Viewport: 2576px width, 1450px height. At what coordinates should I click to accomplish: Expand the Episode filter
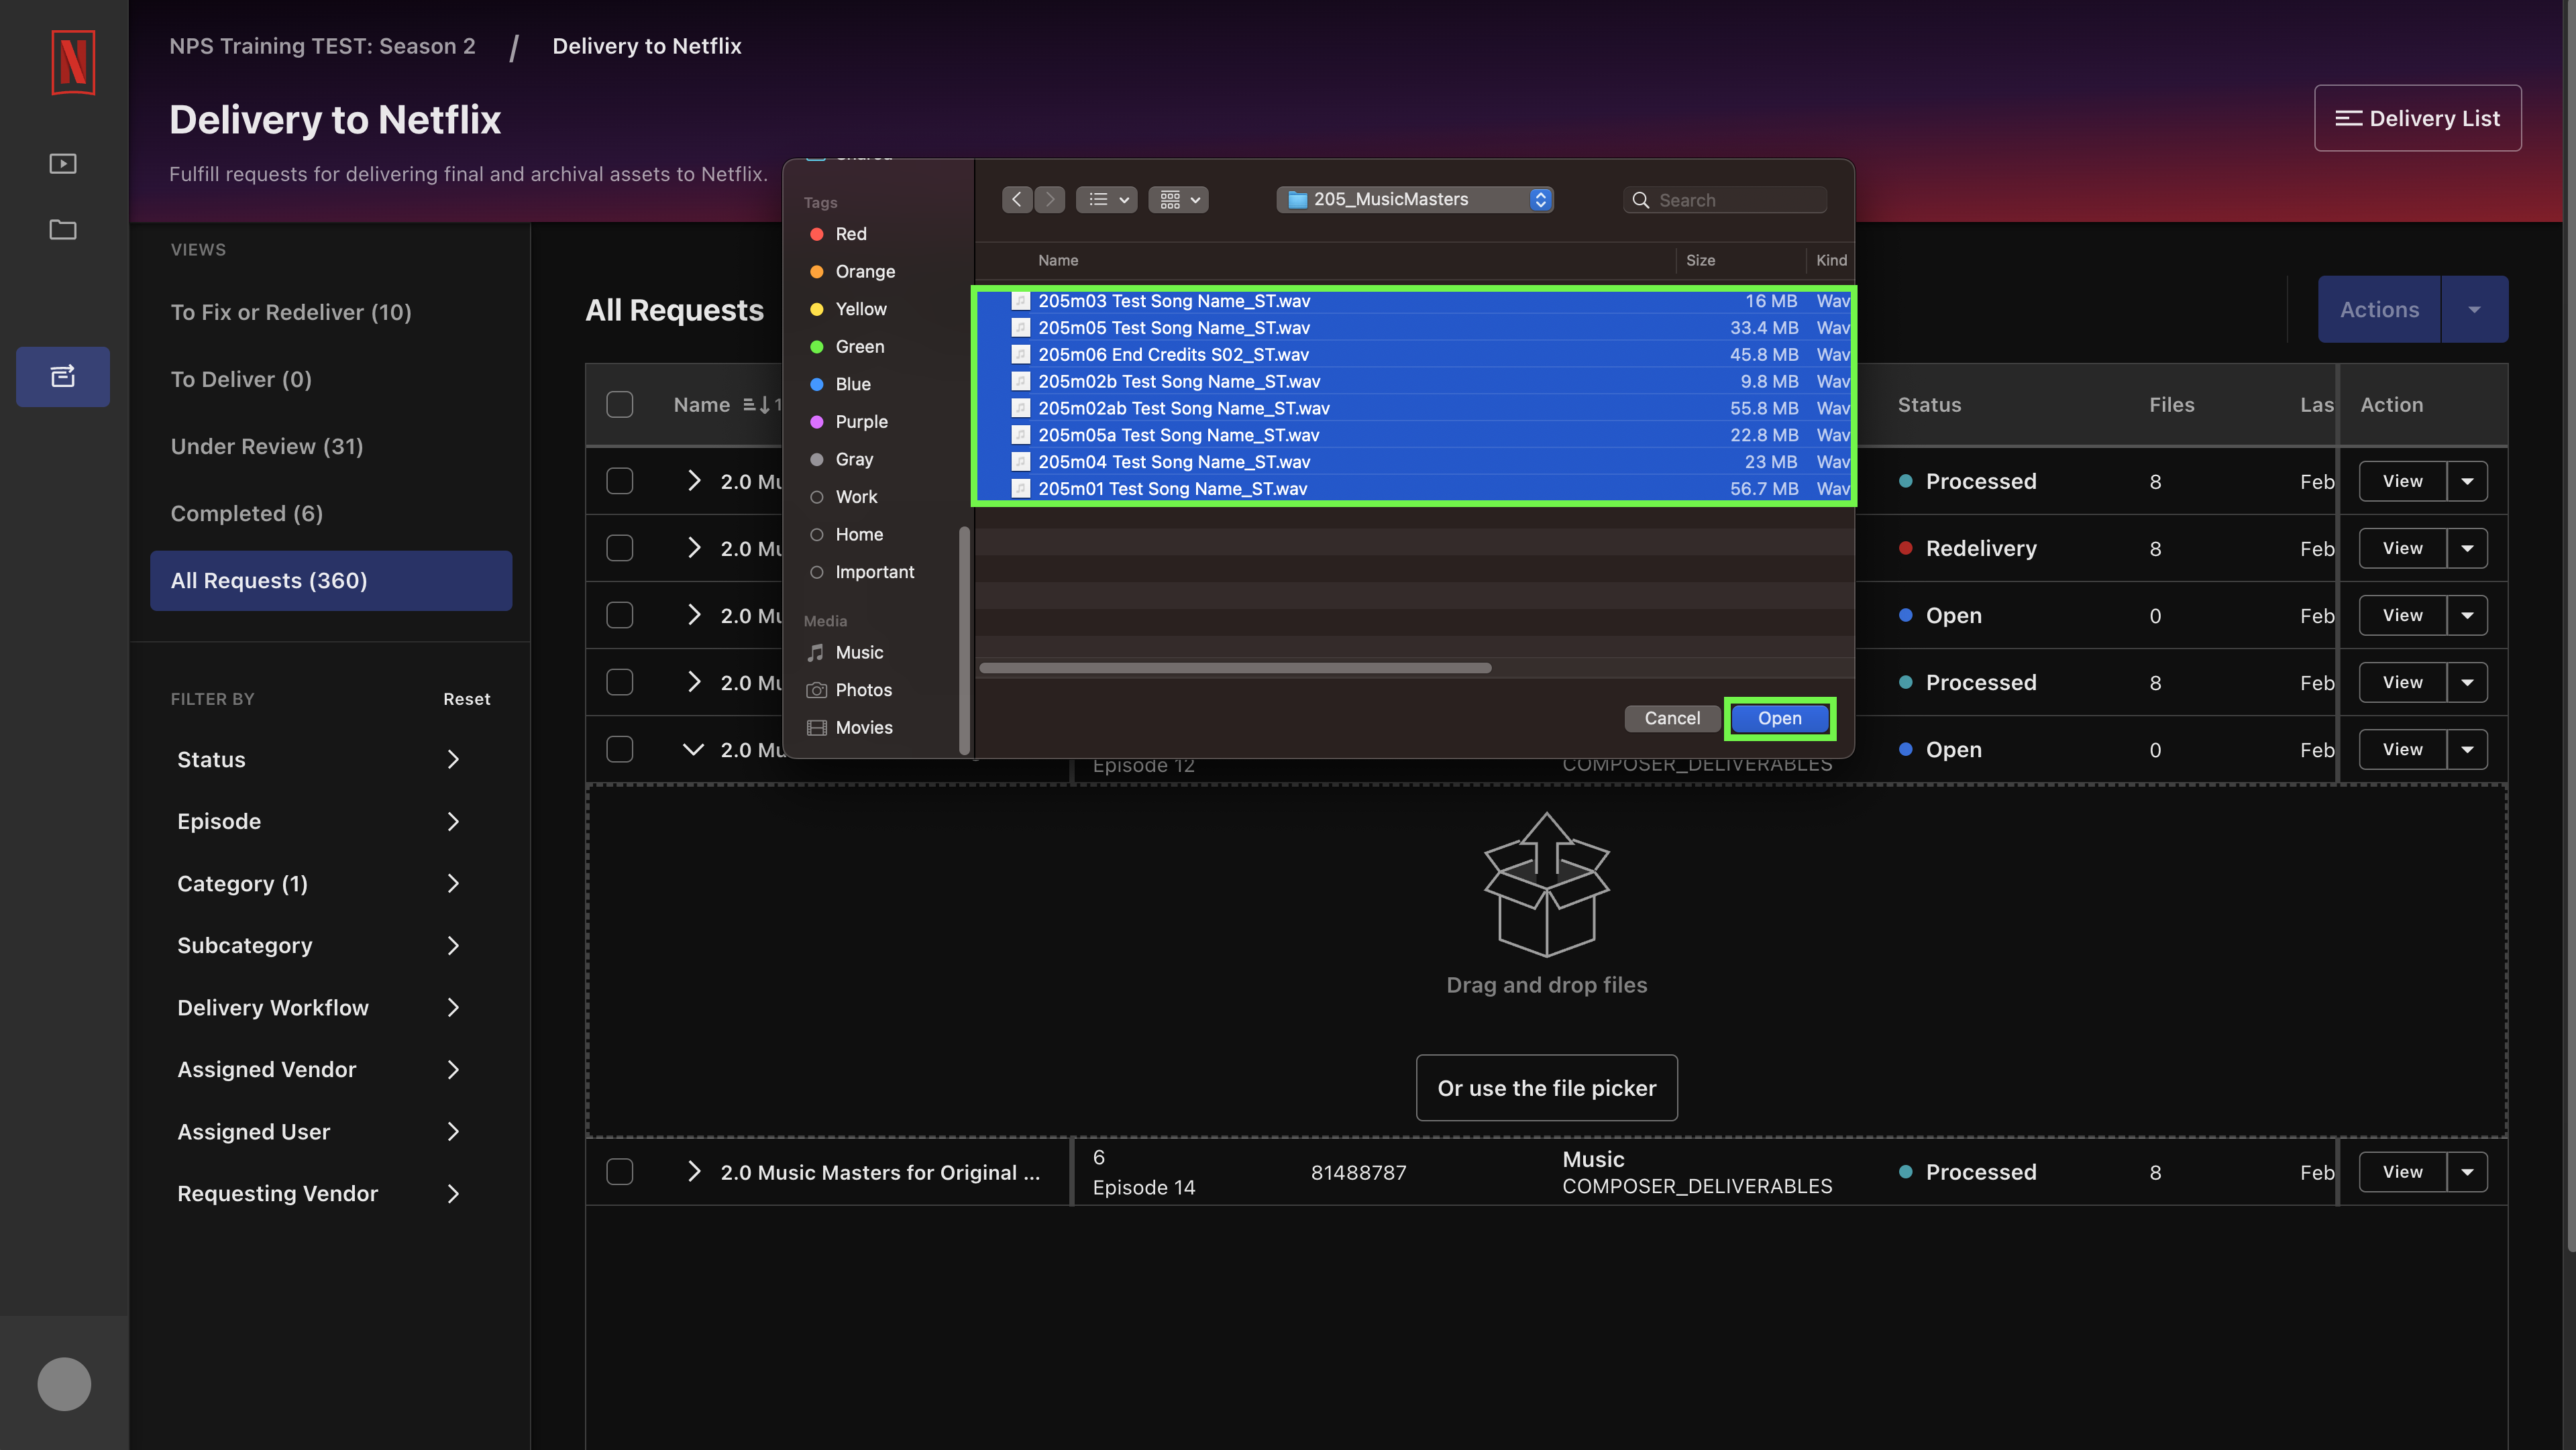pos(318,821)
